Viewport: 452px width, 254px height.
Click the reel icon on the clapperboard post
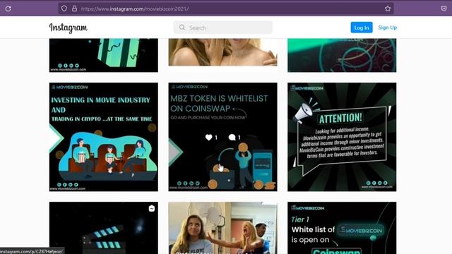(x=152, y=208)
